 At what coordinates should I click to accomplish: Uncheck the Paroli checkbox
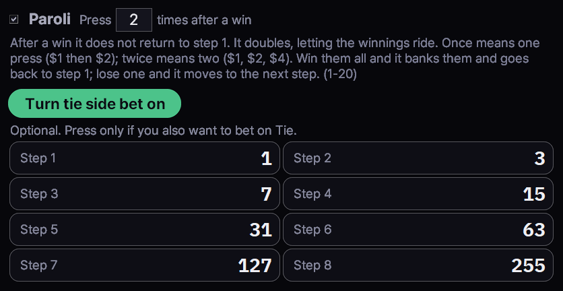(13, 20)
